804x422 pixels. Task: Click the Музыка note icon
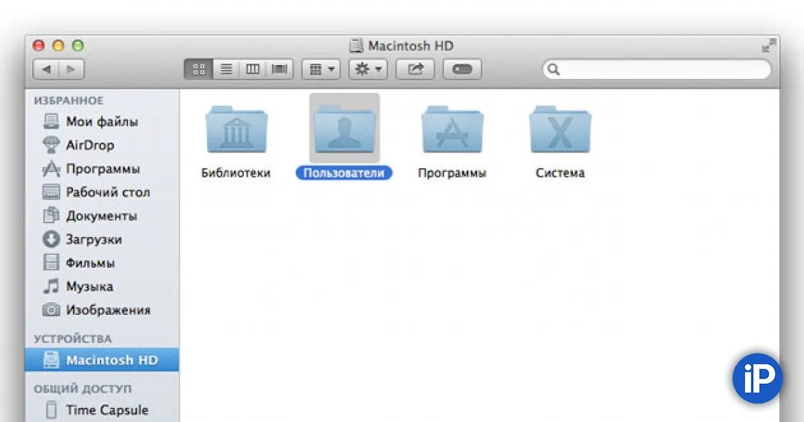pyautogui.click(x=51, y=287)
